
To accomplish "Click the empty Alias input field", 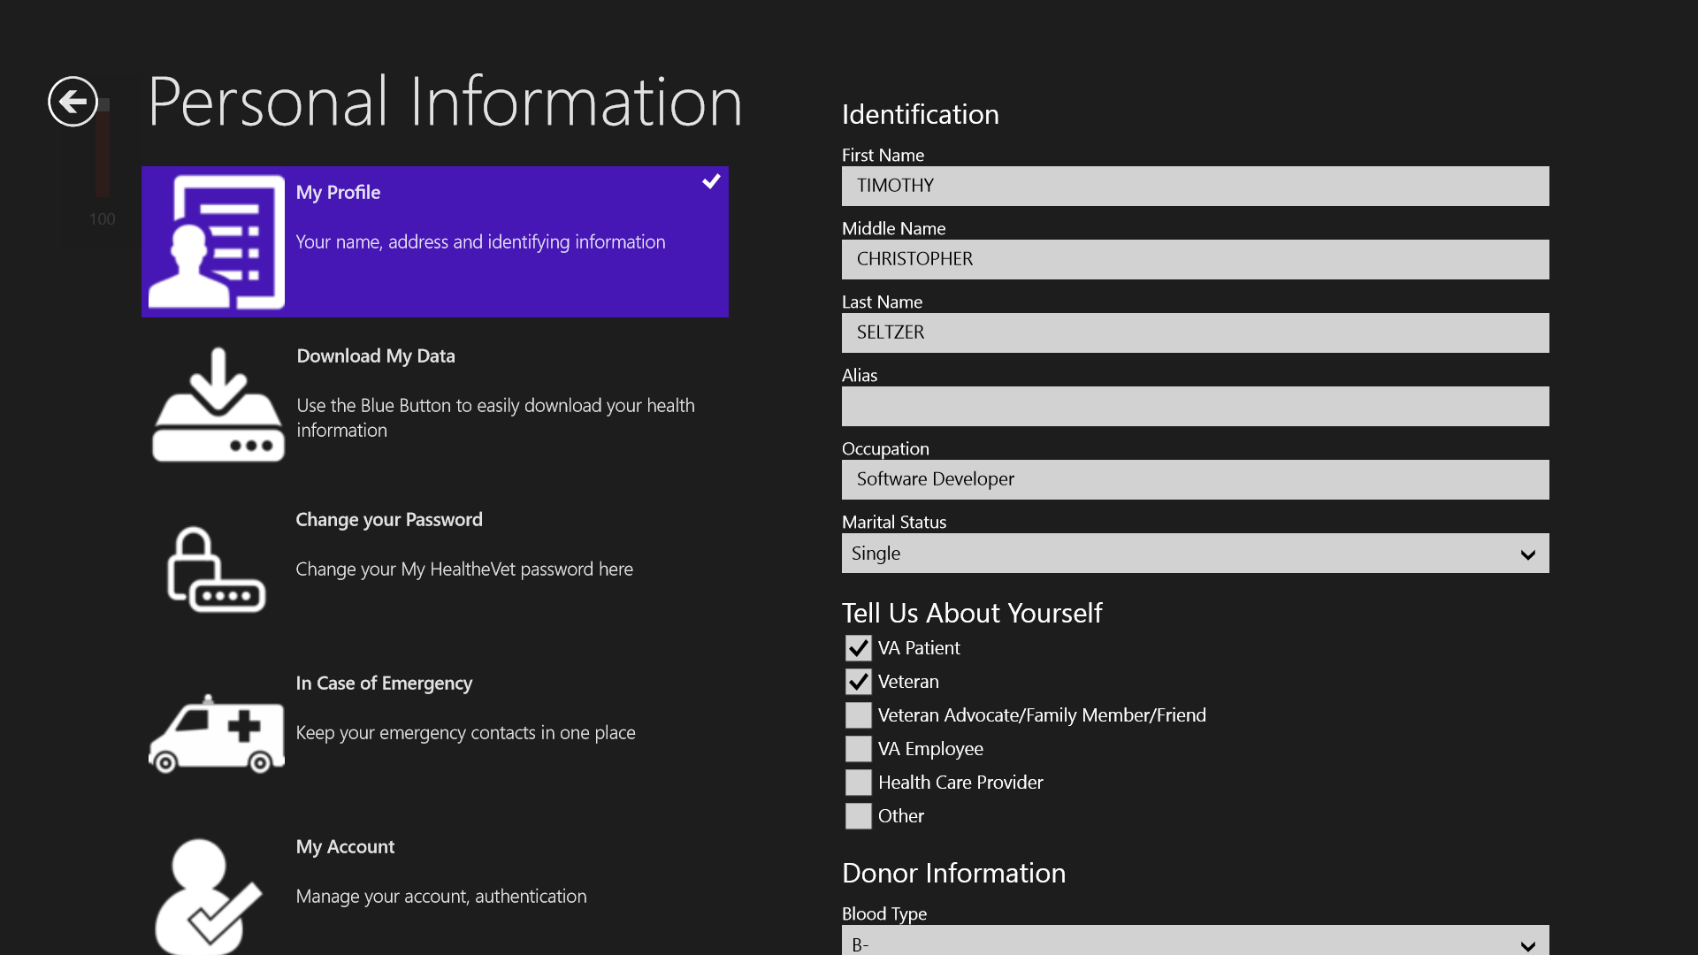I will [x=1195, y=407].
